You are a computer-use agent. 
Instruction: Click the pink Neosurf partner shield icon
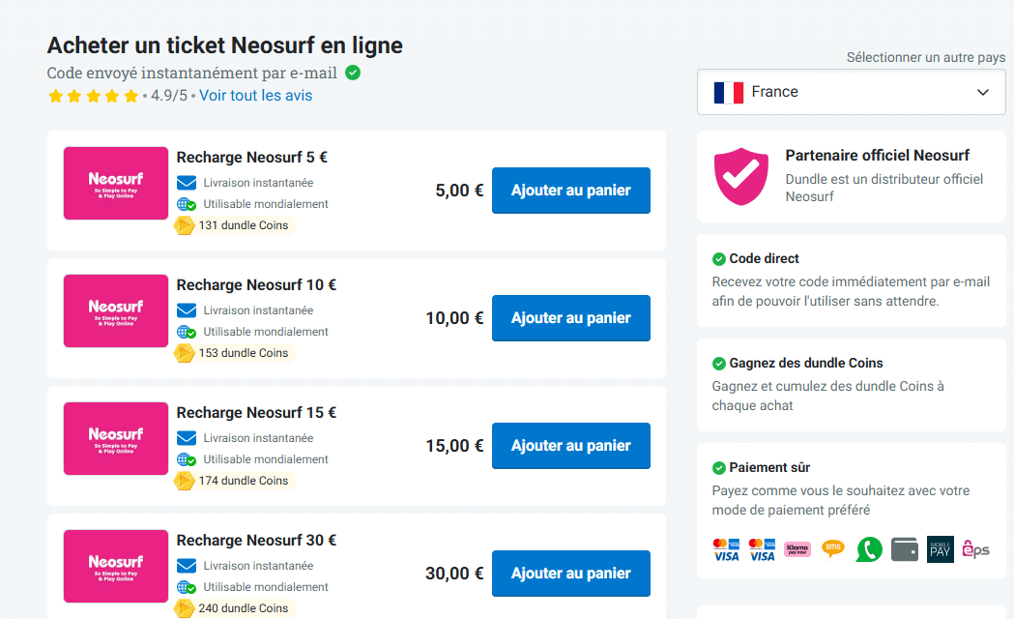[740, 176]
